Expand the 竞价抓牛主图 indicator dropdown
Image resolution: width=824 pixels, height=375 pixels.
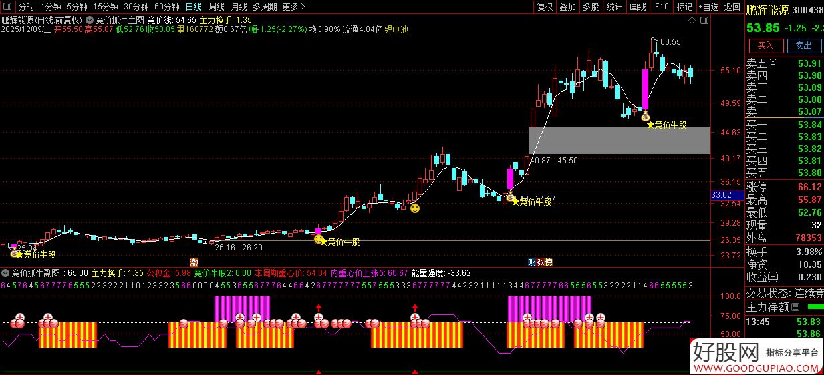[x=90, y=20]
